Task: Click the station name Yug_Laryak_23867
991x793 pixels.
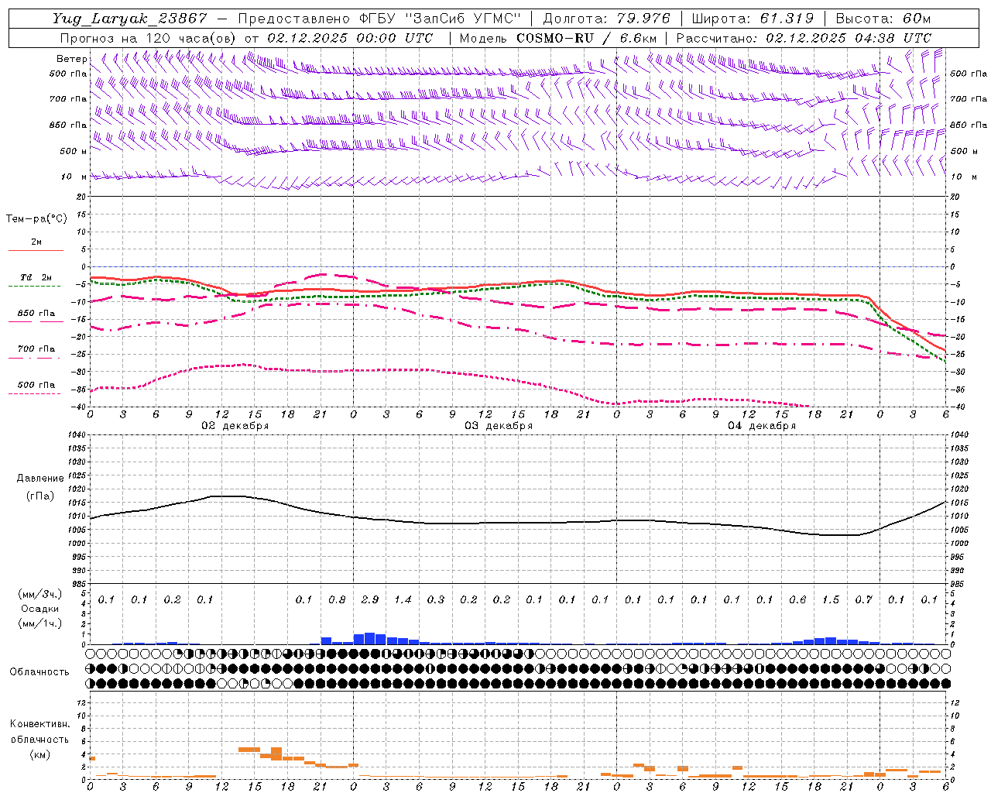Action: (x=130, y=19)
